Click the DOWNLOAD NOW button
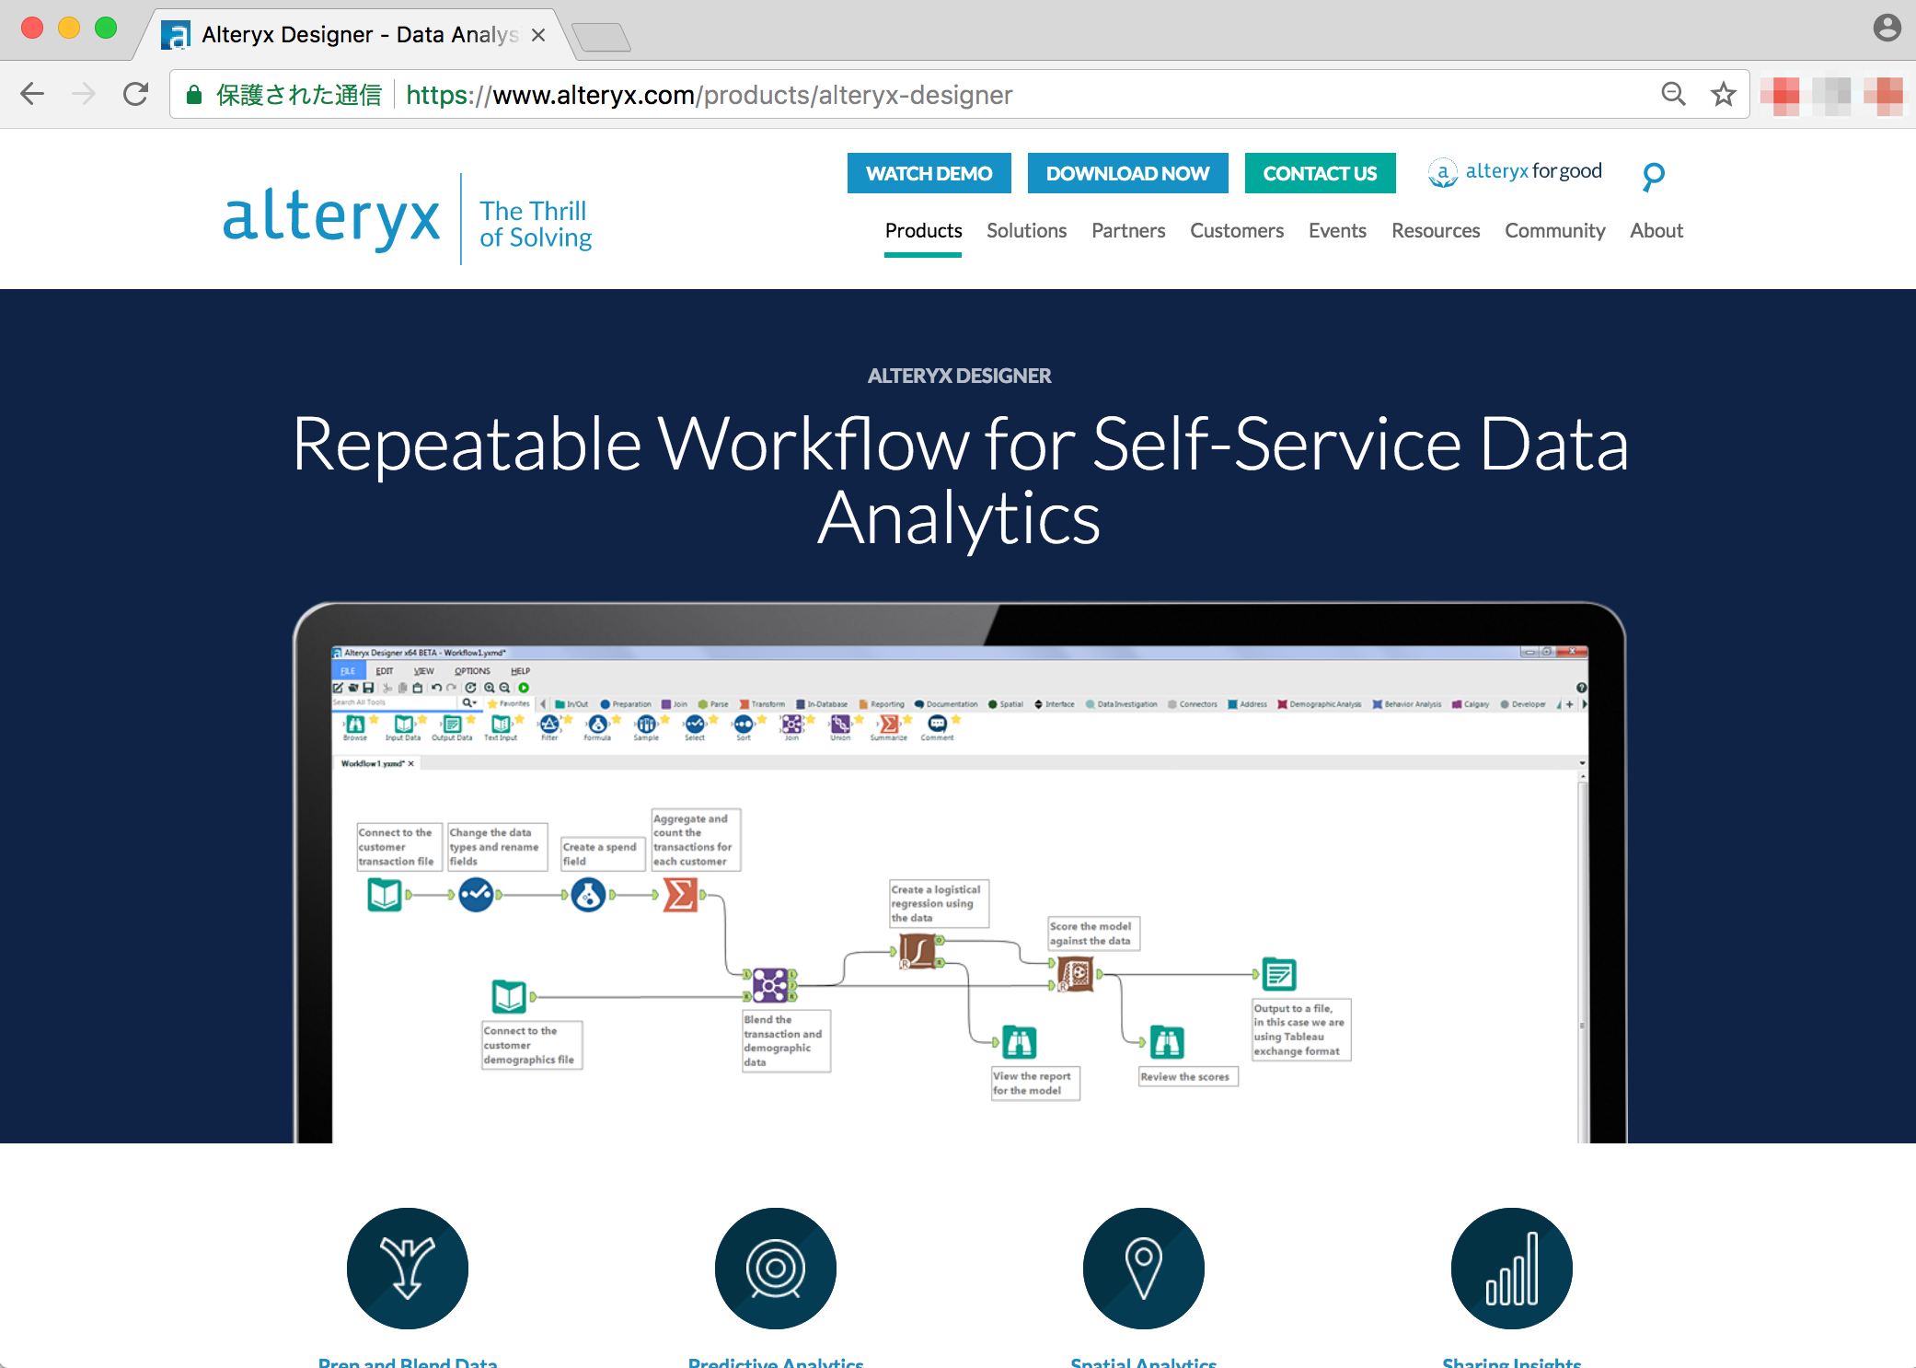This screenshot has width=1916, height=1368. [x=1127, y=173]
